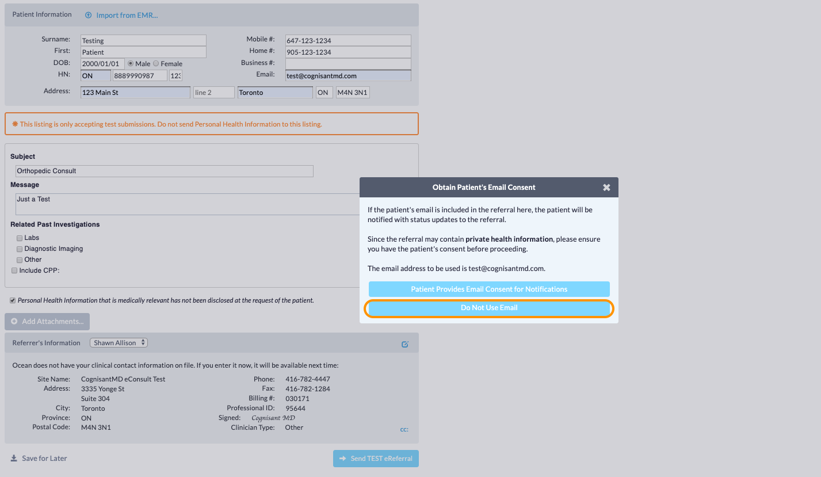Click the Surname input field
The width and height of the screenshot is (821, 477).
click(143, 41)
